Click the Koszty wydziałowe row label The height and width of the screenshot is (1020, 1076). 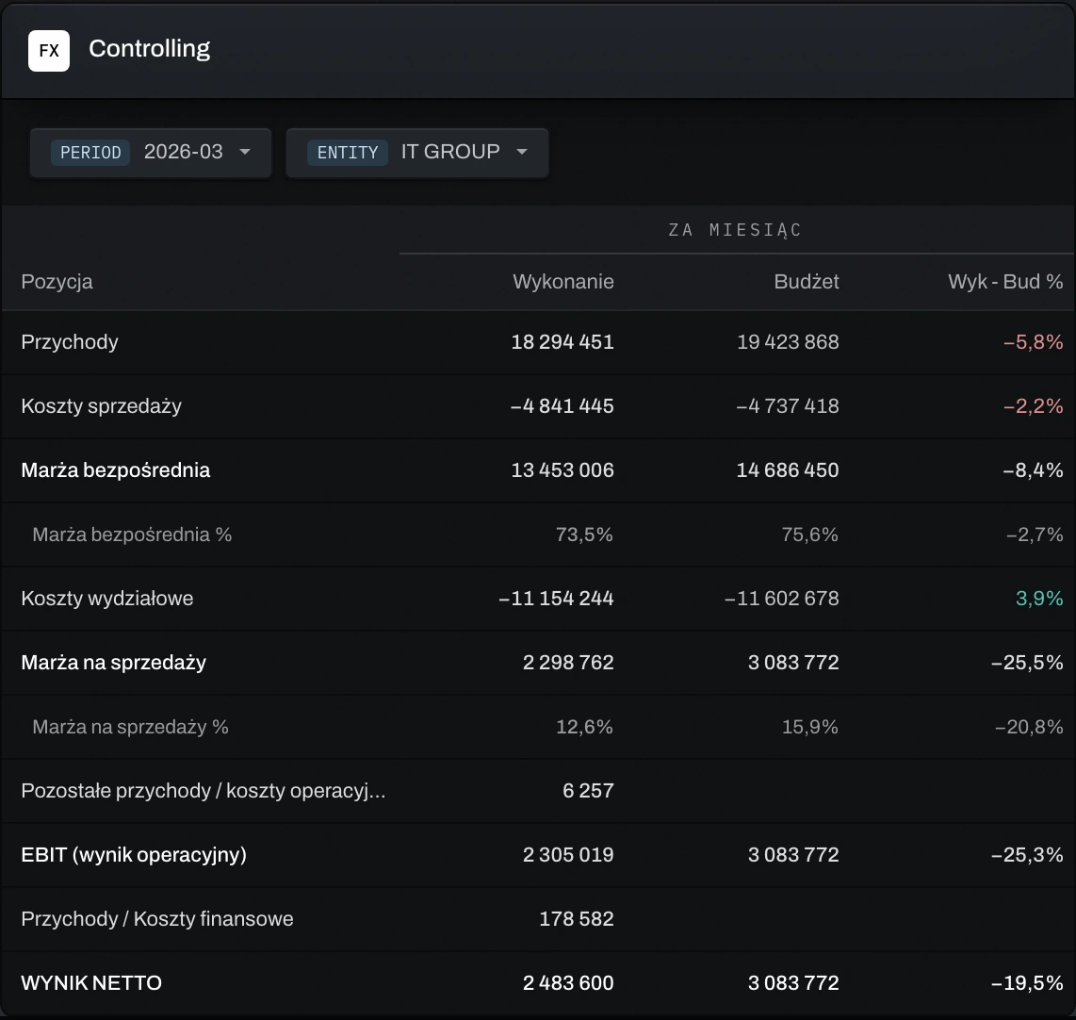[x=107, y=599]
